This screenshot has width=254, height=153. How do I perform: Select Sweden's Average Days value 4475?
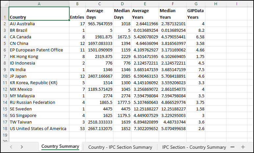tap(99, 109)
